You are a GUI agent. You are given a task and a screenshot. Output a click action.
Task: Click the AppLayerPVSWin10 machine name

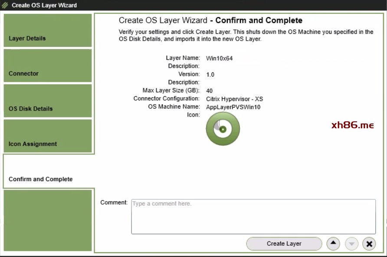point(233,107)
